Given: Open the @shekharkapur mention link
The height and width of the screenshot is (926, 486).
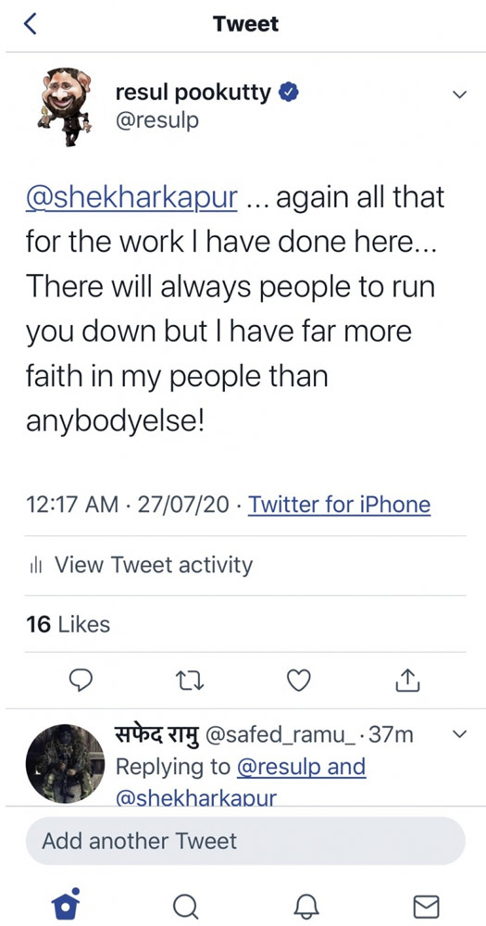Looking at the screenshot, I should (131, 200).
